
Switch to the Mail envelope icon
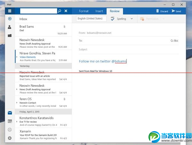coord(10,113)
